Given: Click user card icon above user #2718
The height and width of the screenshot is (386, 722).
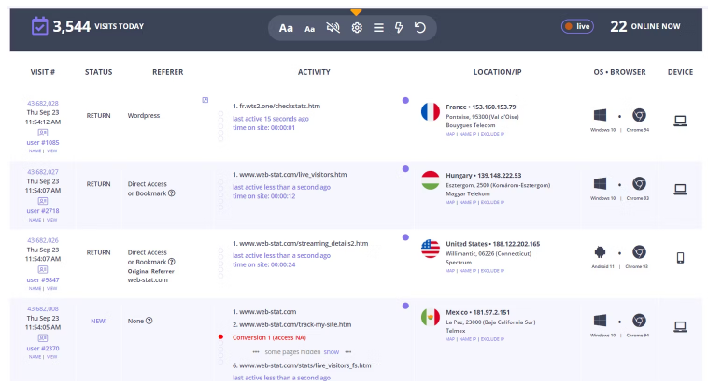Looking at the screenshot, I should pyautogui.click(x=43, y=201).
